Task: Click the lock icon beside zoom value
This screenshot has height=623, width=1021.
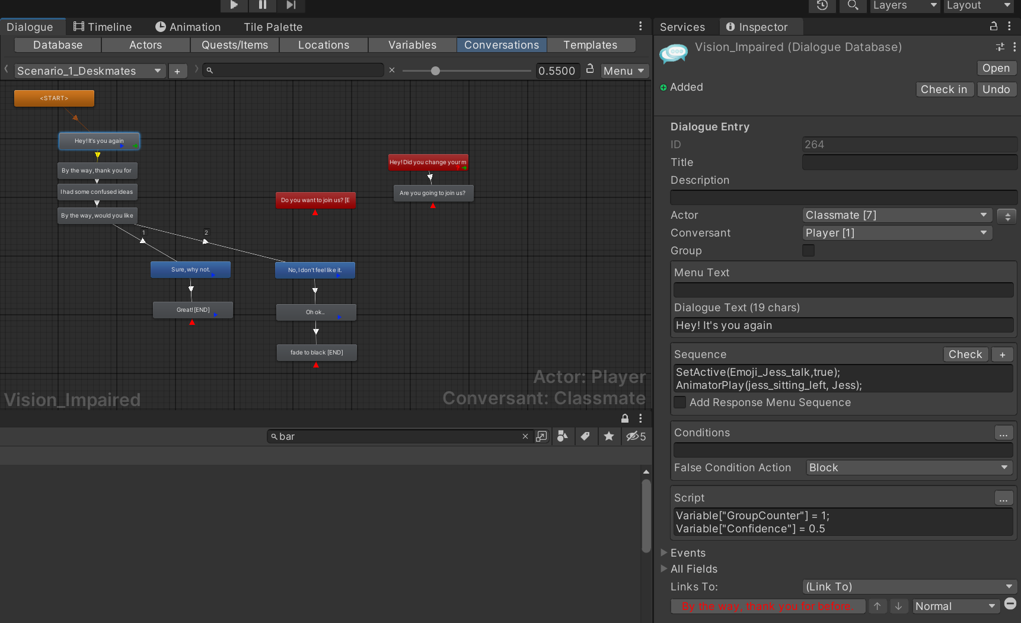Action: (x=590, y=69)
